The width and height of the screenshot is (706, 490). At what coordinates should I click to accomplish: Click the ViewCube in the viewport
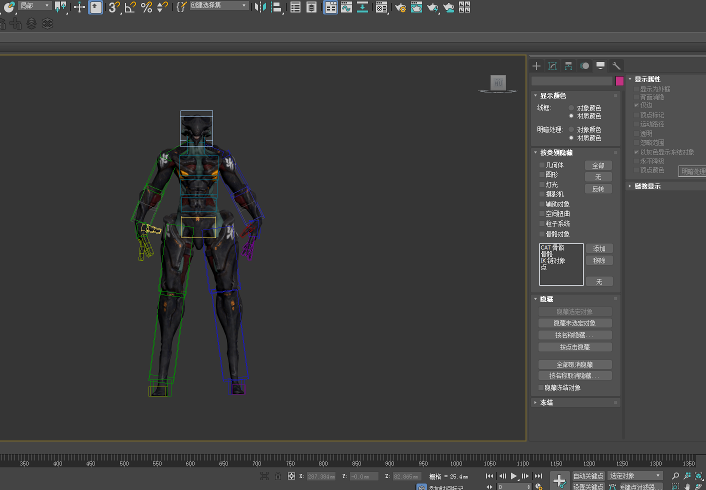pyautogui.click(x=498, y=83)
